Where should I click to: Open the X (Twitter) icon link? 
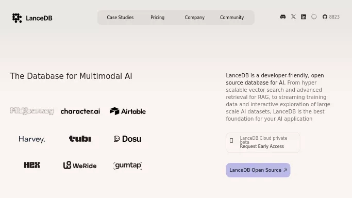[293, 17]
